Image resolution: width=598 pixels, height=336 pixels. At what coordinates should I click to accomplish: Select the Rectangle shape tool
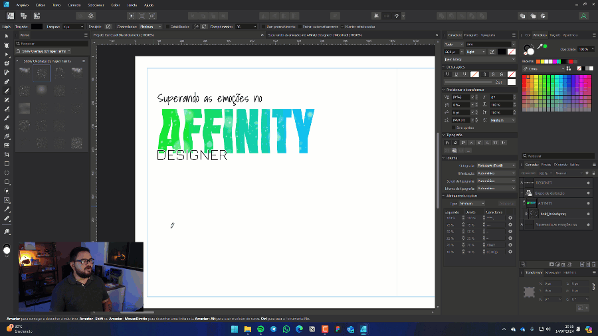7,164
